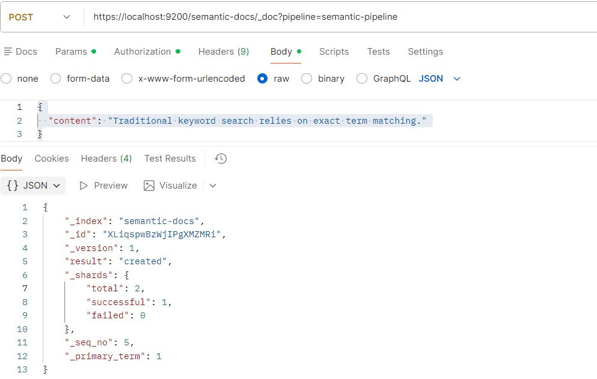The image size is (597, 379).
Task: Select the GraphQL body format
Action: tap(362, 78)
